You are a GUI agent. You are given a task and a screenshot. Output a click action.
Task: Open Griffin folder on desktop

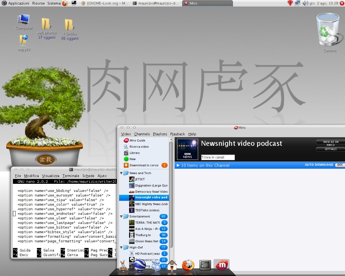(70, 29)
